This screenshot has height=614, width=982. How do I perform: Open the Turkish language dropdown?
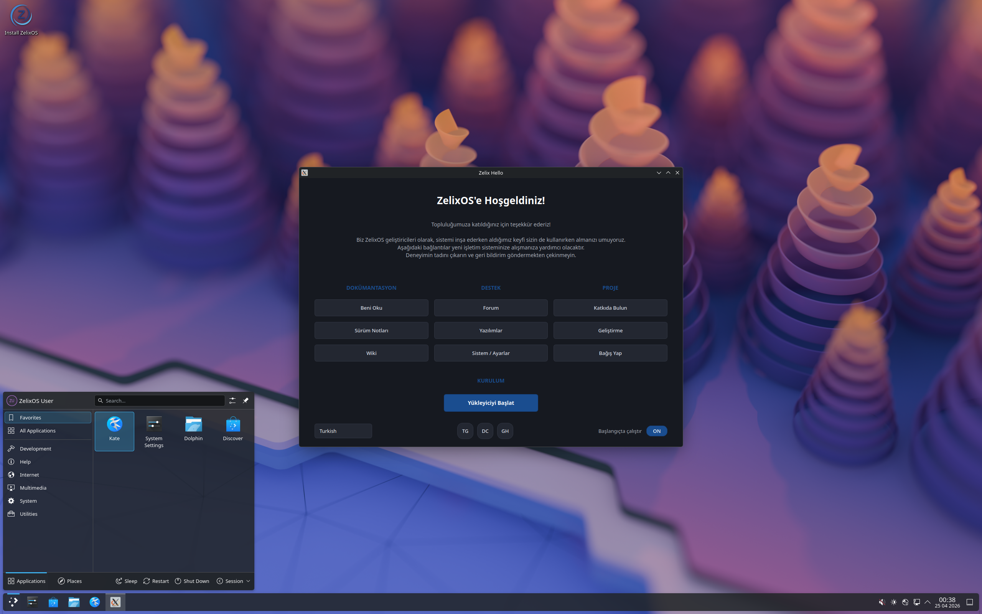point(343,431)
